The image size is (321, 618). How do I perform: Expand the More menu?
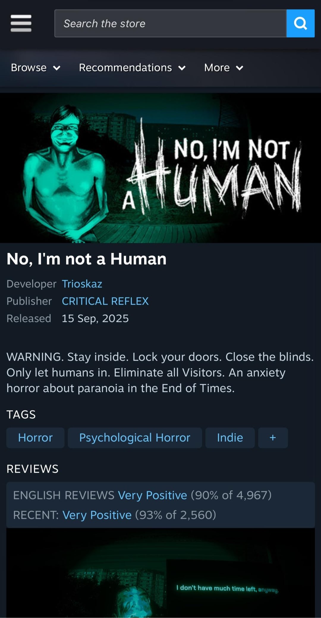coord(224,68)
